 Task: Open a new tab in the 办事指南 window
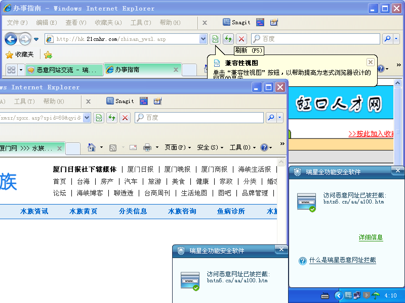point(189,70)
